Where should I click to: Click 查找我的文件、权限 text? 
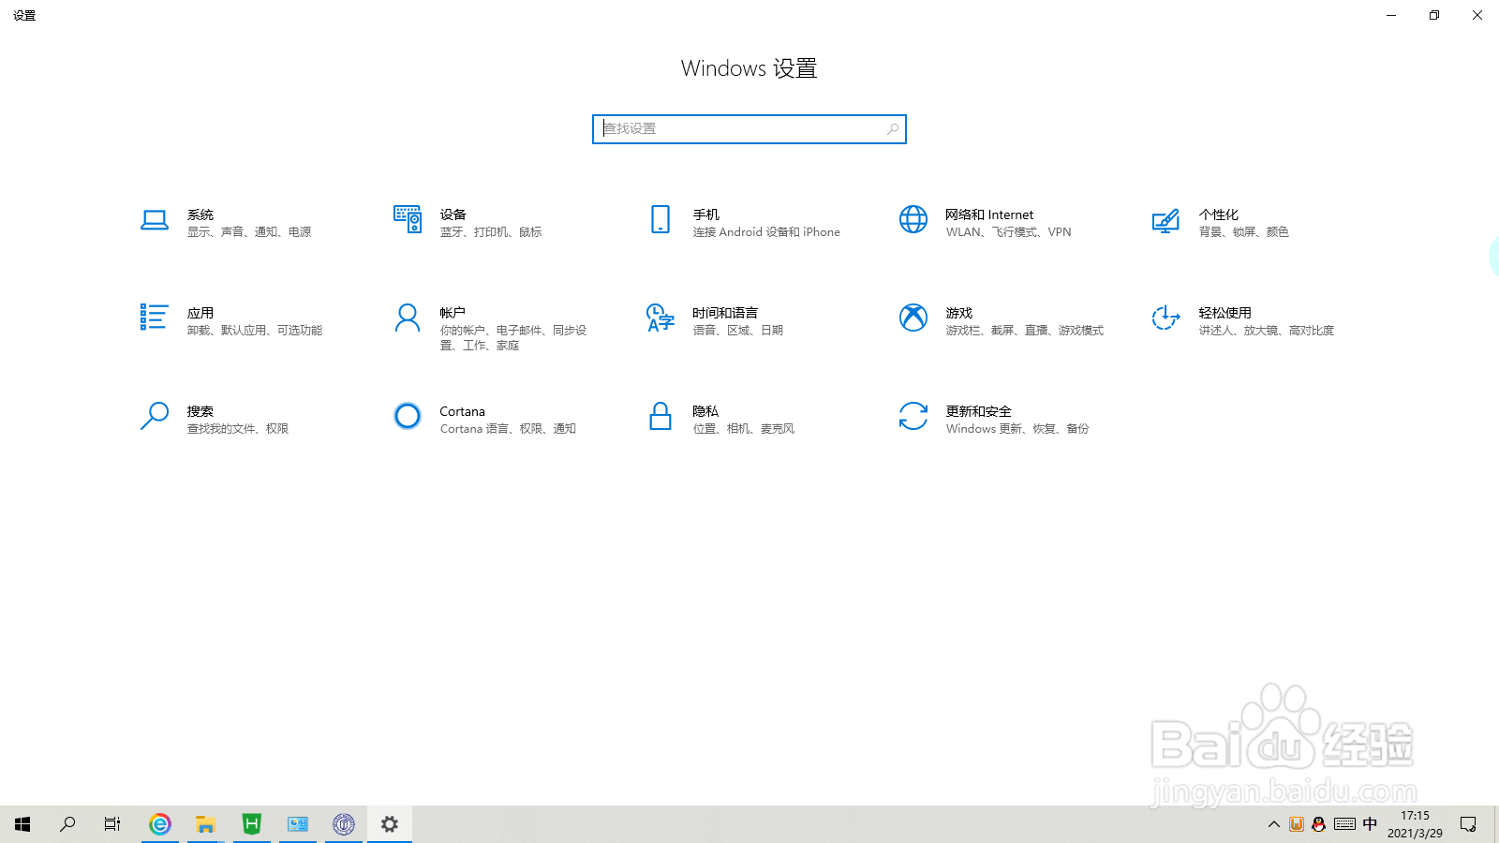238,429
